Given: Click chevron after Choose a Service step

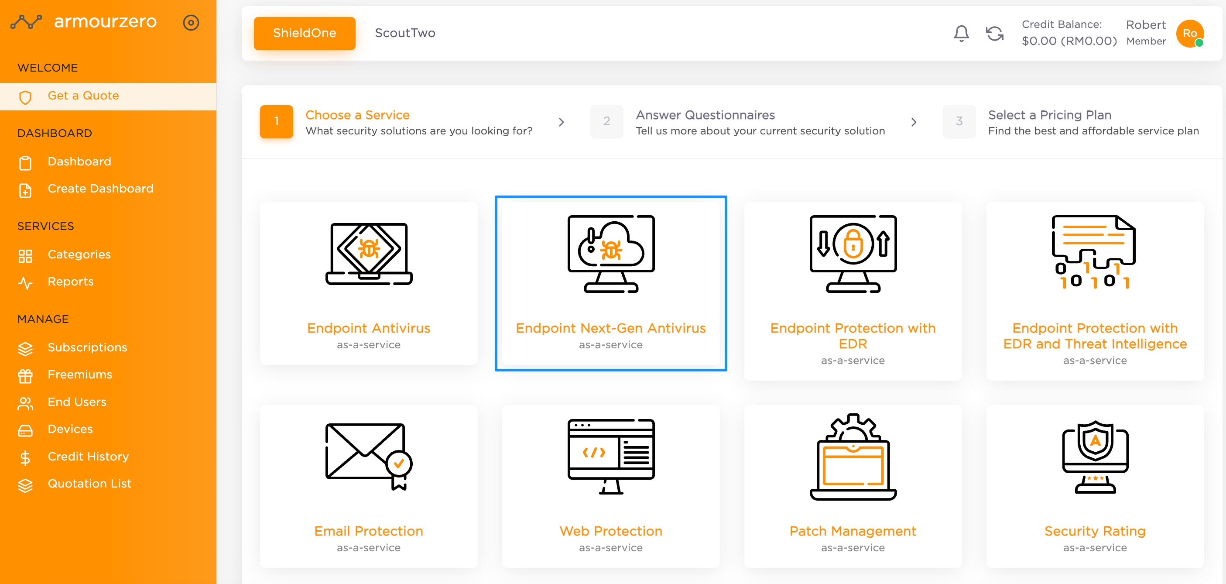Looking at the screenshot, I should (x=561, y=122).
